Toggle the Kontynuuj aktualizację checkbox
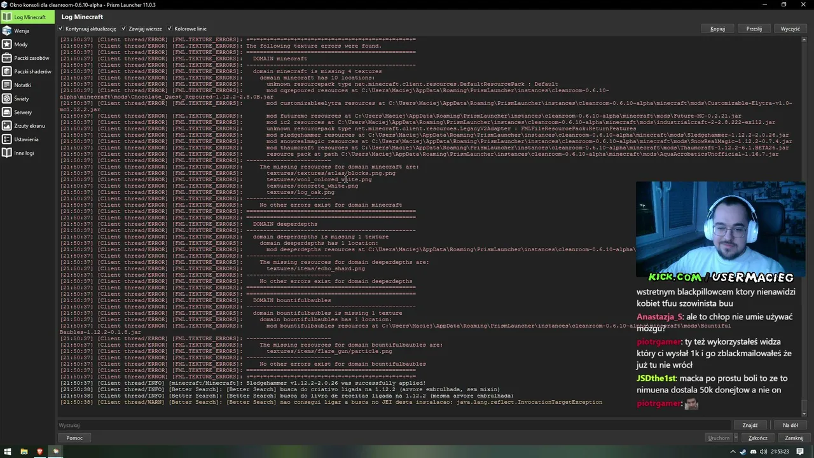This screenshot has height=458, width=814. [87, 29]
